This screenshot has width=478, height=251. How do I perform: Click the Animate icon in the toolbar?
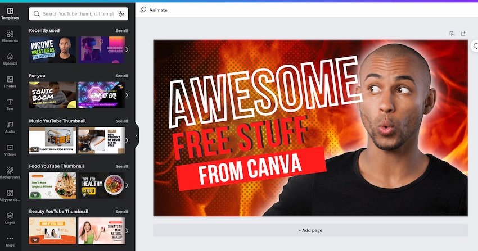143,10
